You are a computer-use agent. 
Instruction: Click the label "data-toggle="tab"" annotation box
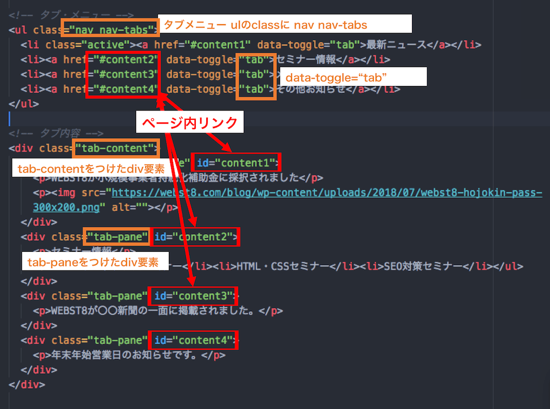point(354,76)
